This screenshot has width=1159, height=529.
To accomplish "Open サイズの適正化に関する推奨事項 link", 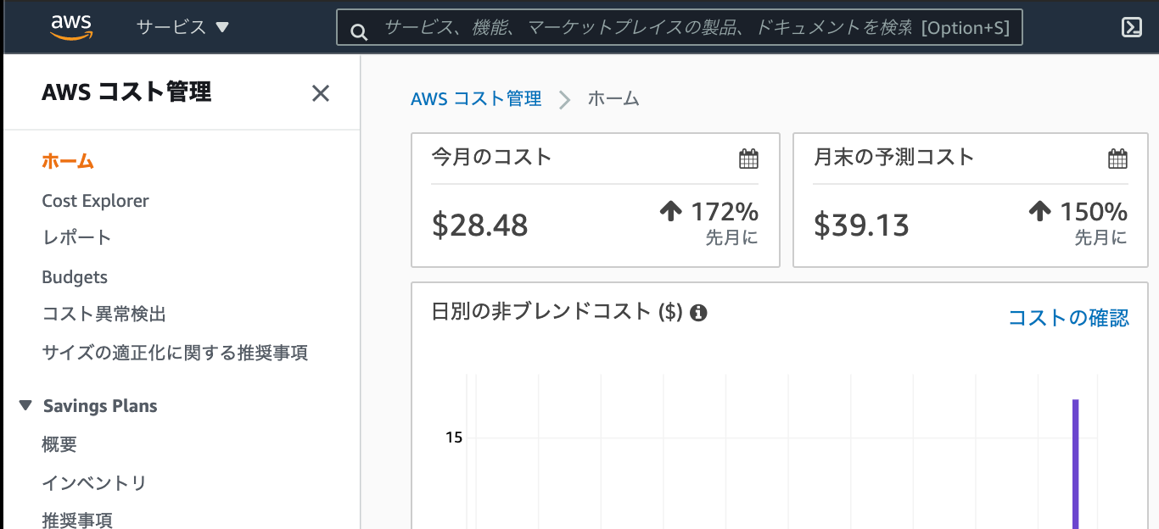I will [175, 353].
